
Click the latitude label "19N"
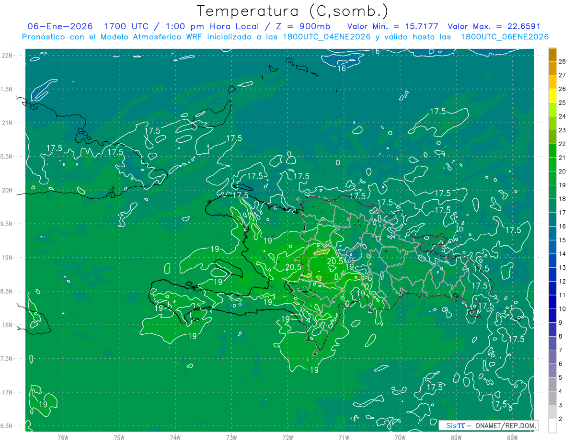pyautogui.click(x=8, y=258)
